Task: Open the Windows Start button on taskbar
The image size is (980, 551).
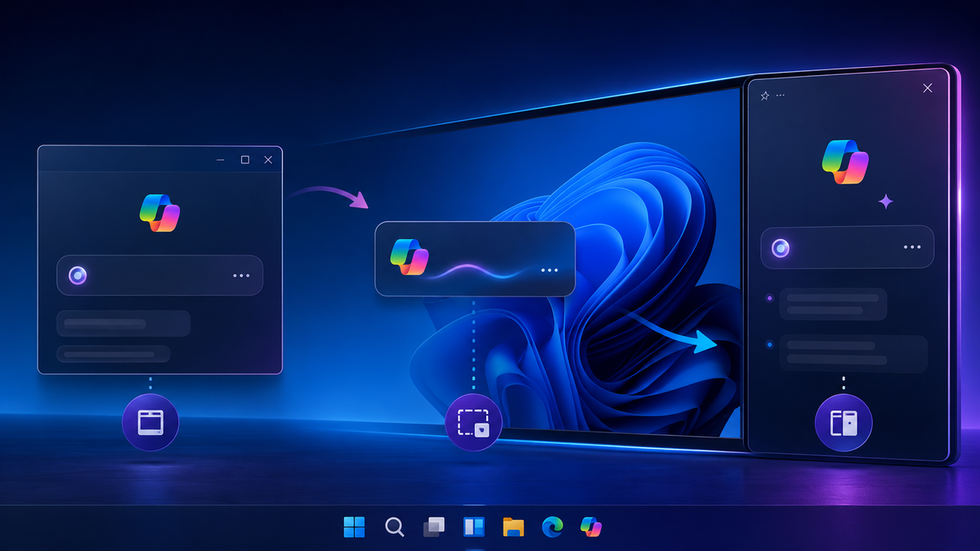Action: point(354,527)
